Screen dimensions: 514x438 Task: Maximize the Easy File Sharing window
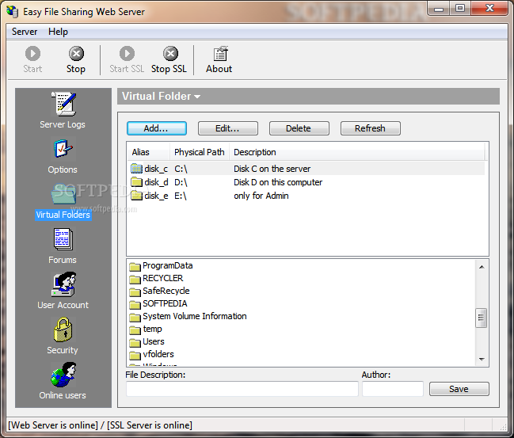460,8
